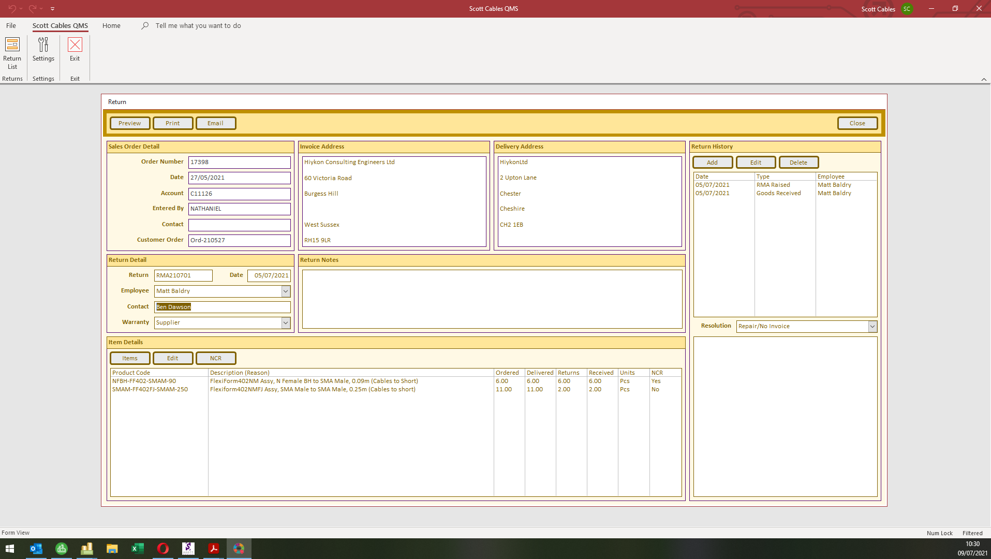Click the NCR button
This screenshot has height=559, width=991.
216,358
